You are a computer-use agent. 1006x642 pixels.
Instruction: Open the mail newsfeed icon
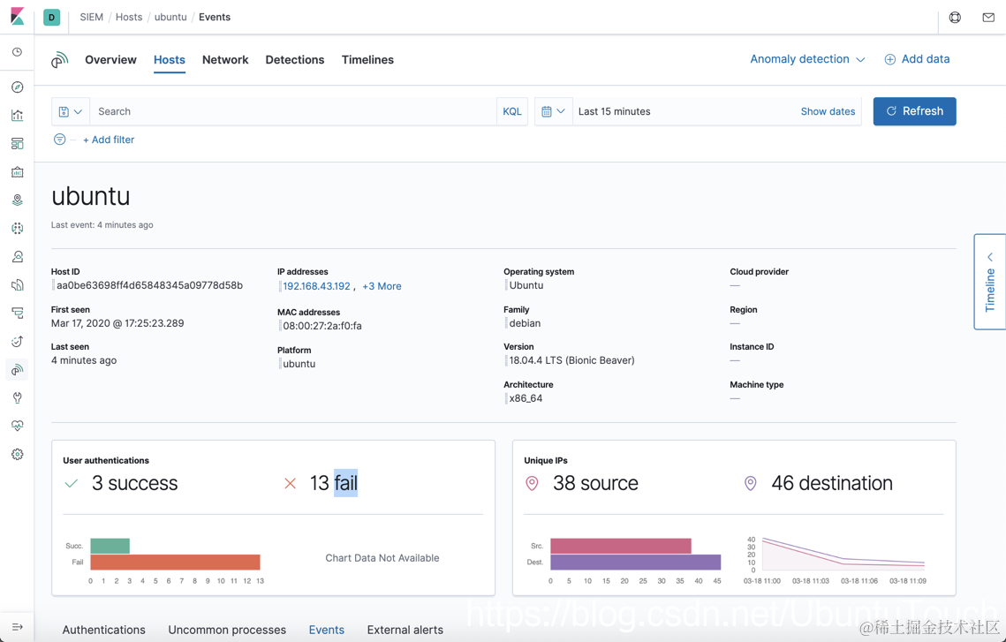tap(988, 18)
